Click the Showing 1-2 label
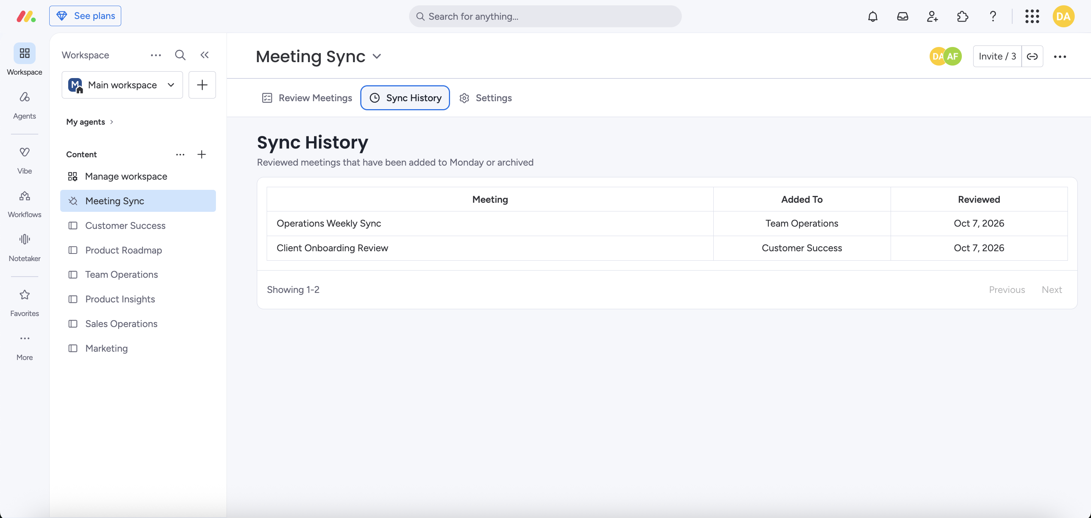This screenshot has height=518, width=1091. (293, 290)
